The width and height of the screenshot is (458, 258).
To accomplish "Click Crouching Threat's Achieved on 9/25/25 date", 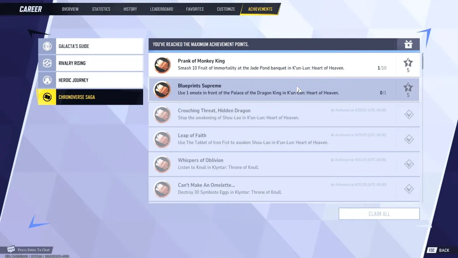I will (x=359, y=110).
